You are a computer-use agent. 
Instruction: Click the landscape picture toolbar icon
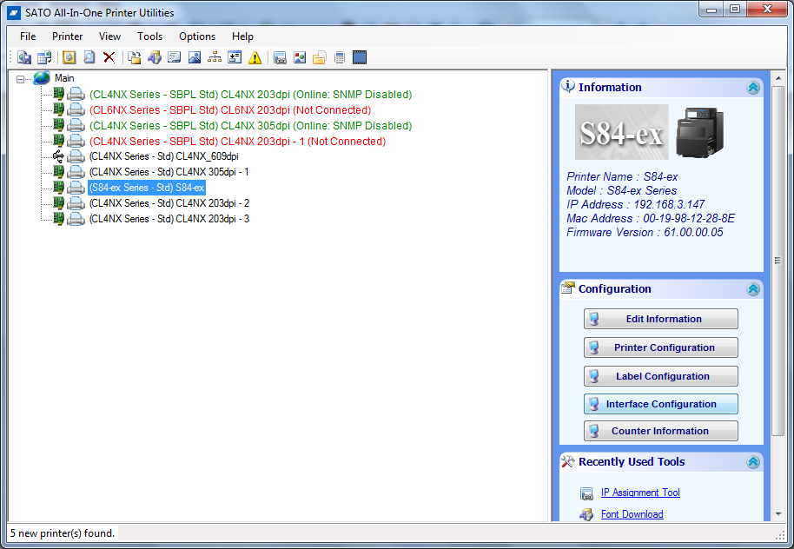[x=195, y=57]
